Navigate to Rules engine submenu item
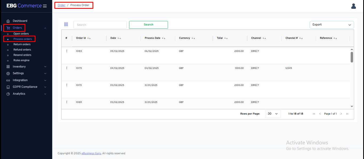 pyautogui.click(x=21, y=60)
